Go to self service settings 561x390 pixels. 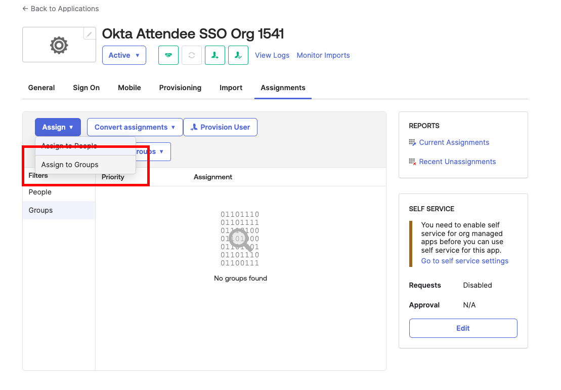click(465, 261)
